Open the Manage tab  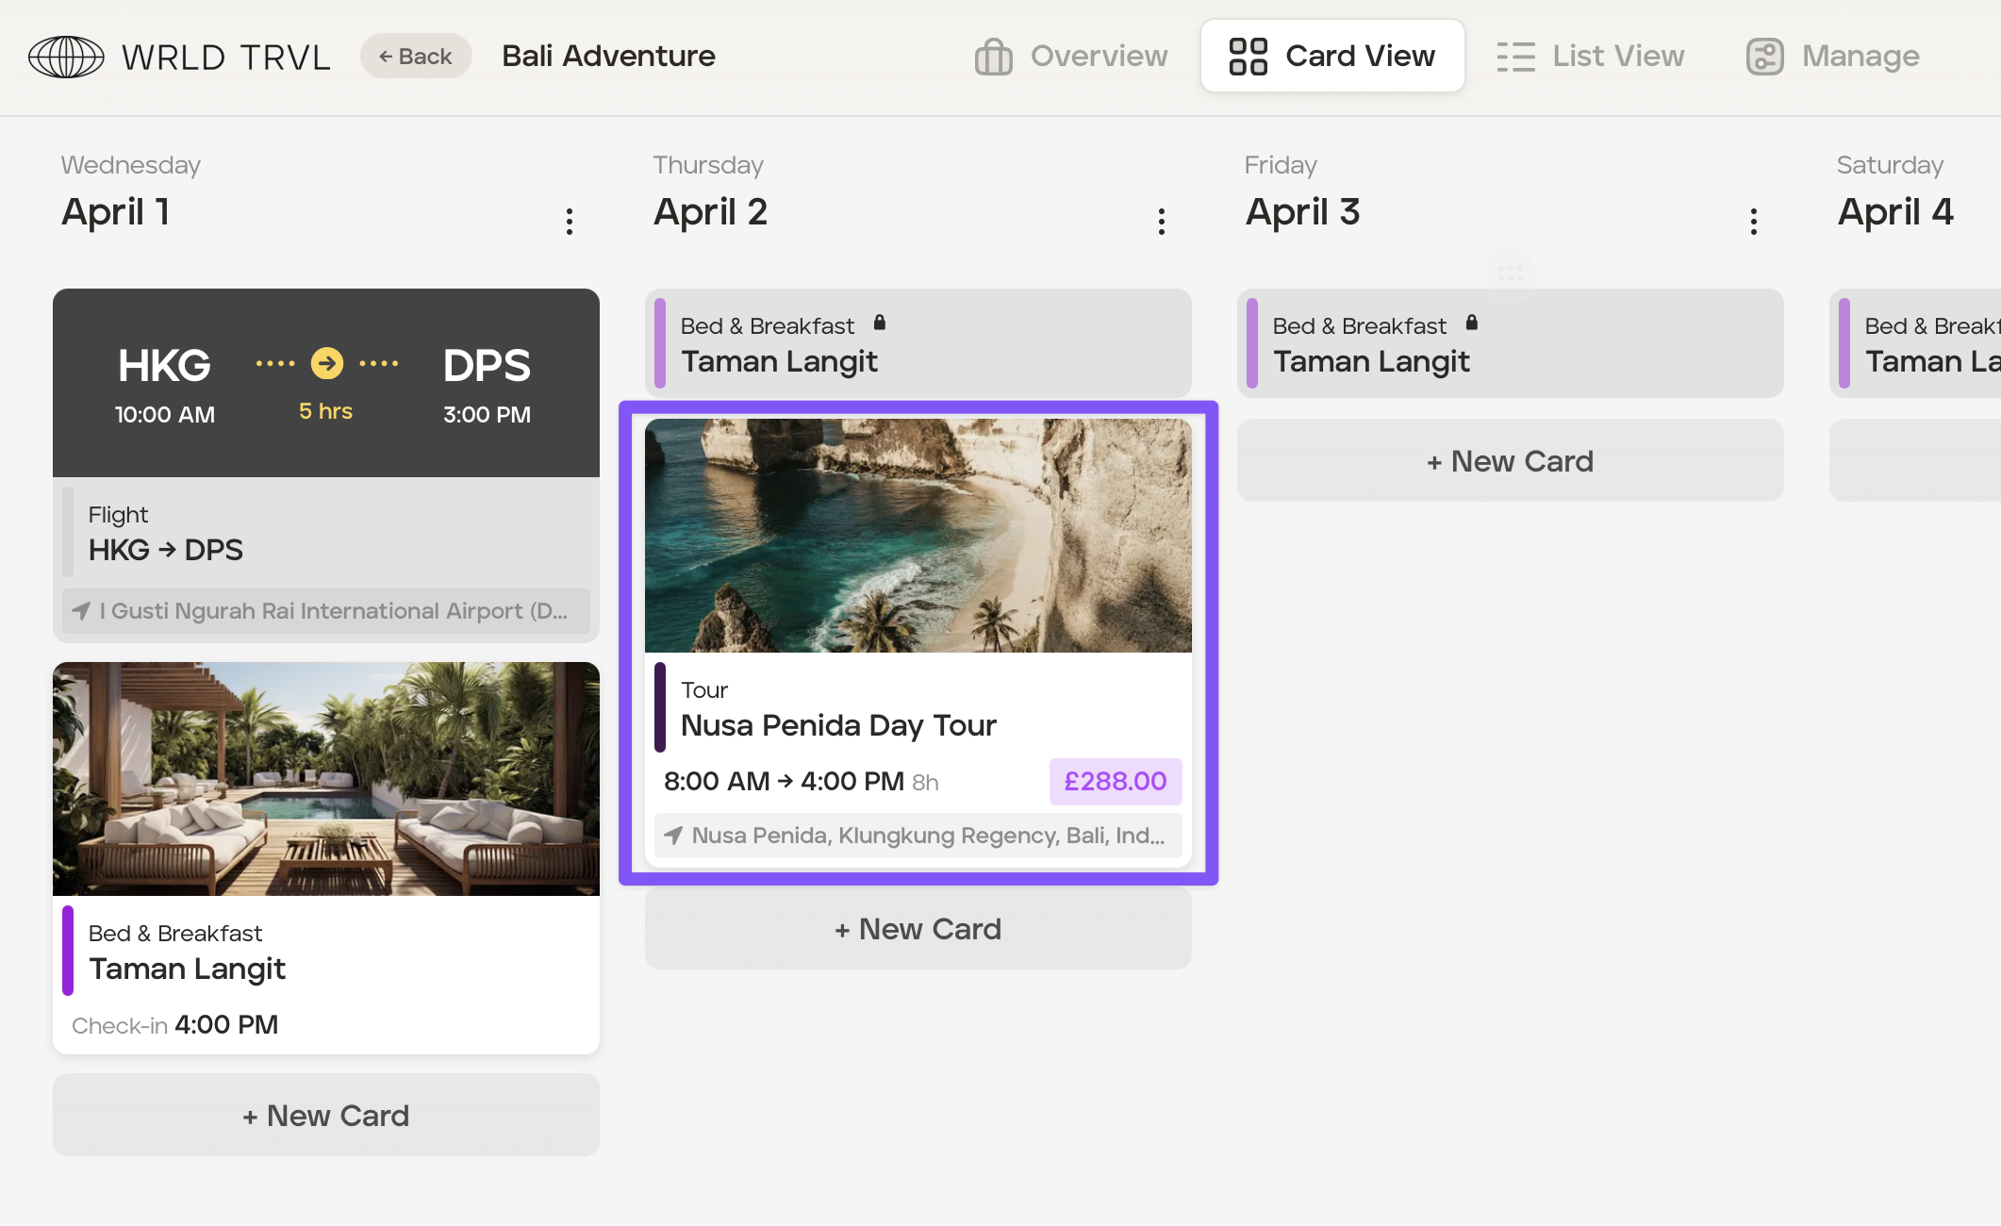click(1833, 57)
